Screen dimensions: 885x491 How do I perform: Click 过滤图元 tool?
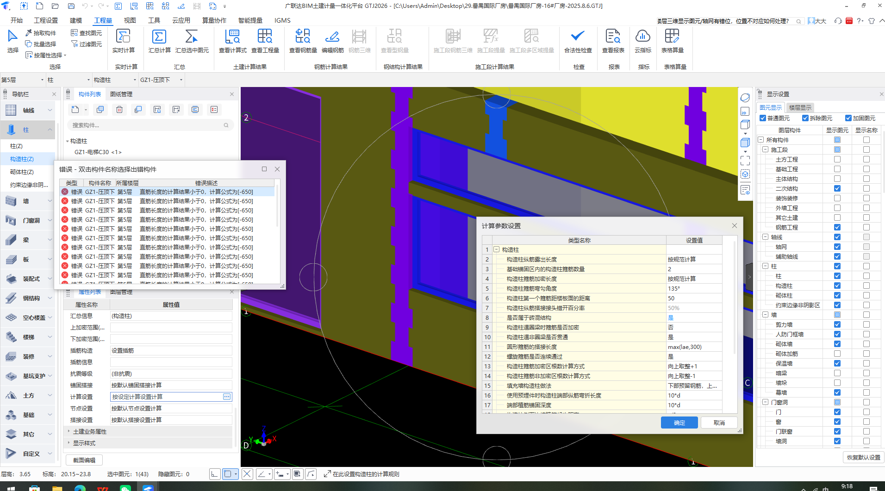click(87, 44)
